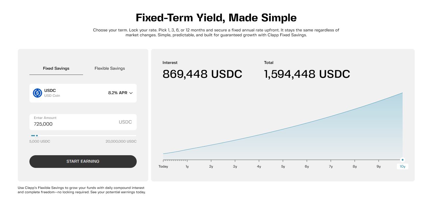445x201 pixels.
Task: Select the 6y timeline marker
Action: click(x=307, y=166)
